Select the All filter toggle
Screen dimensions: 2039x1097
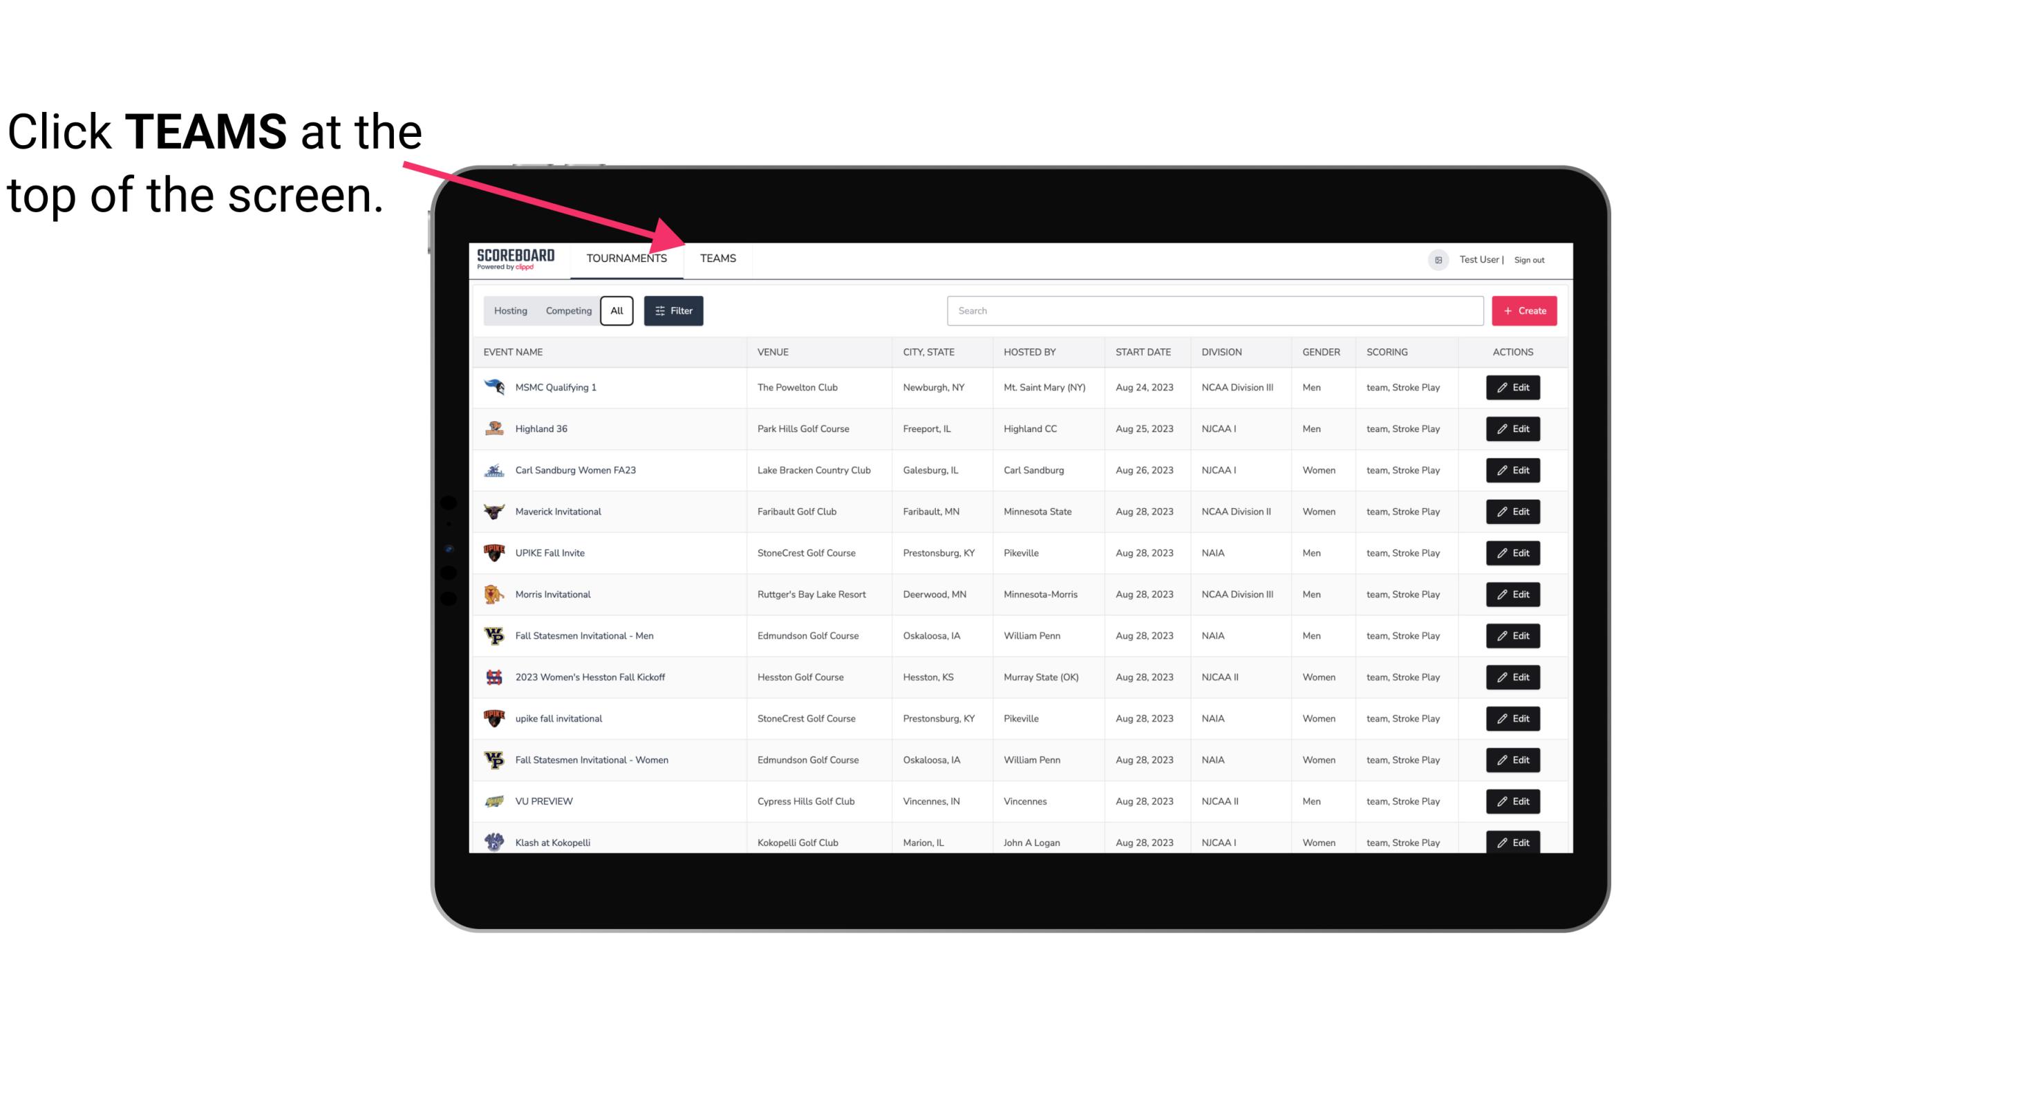coord(617,311)
